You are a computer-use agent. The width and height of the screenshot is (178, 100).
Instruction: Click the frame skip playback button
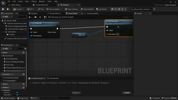(116, 9)
